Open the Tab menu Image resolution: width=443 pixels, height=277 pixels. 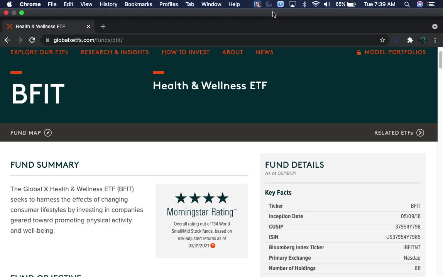(190, 4)
